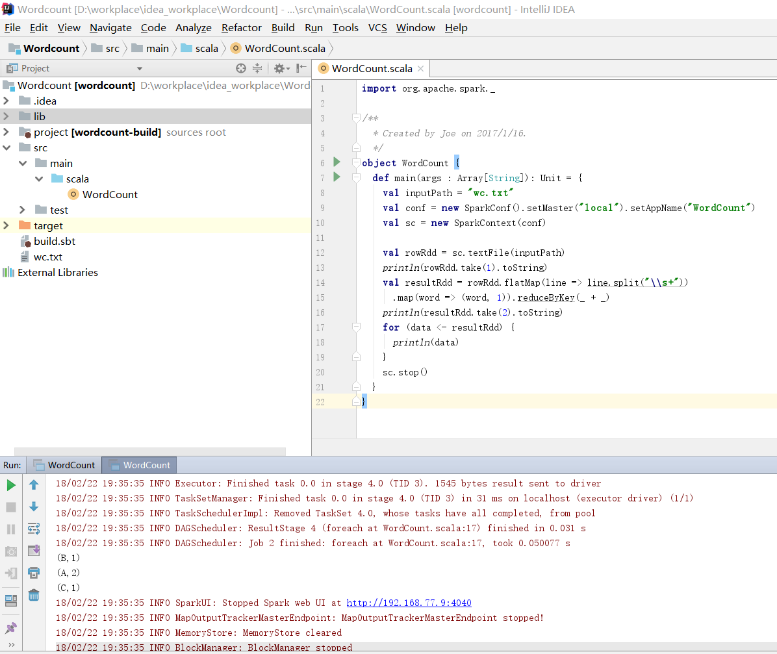
Task: Open the Project panel settings gear
Action: point(281,68)
